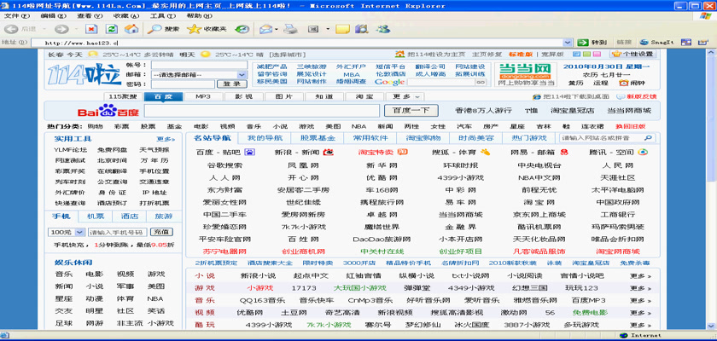Click the 充值 recharge button
The image size is (717, 341).
pos(161,232)
